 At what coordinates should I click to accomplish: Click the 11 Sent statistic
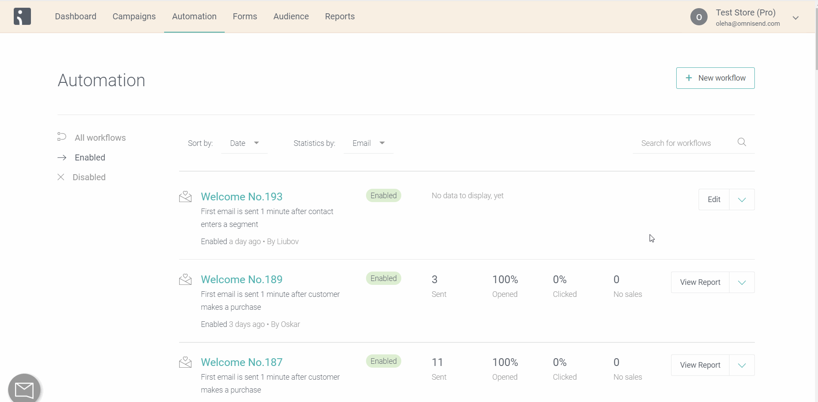click(x=439, y=369)
